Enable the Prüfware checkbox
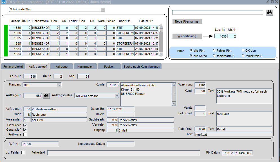 pyautogui.click(x=25, y=135)
